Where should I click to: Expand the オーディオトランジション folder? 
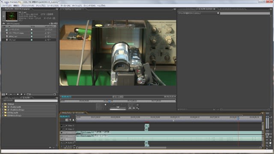3,110
